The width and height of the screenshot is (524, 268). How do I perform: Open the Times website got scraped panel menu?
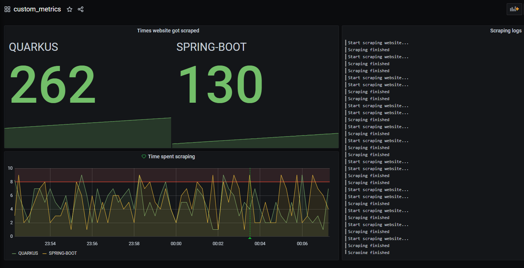tap(168, 31)
